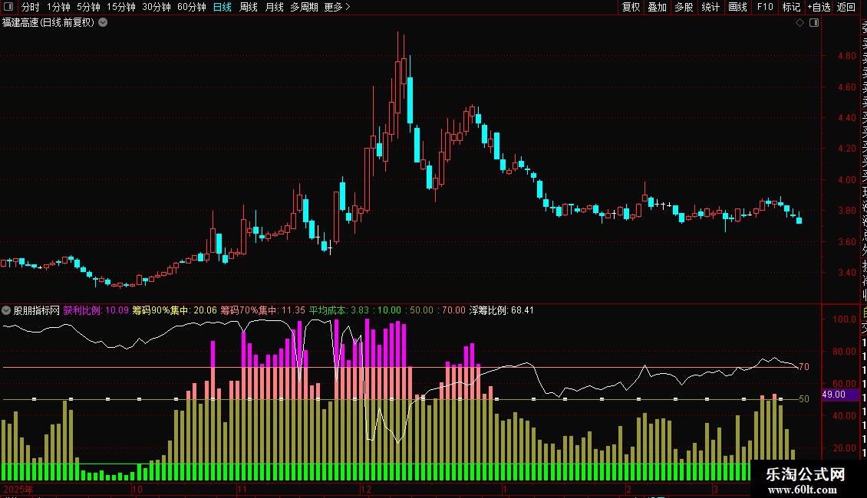Select the 60分钟 period
This screenshot has height=498, width=867.
[x=192, y=7]
